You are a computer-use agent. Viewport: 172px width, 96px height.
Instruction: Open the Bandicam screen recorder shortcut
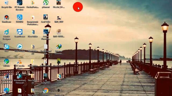(6, 17)
